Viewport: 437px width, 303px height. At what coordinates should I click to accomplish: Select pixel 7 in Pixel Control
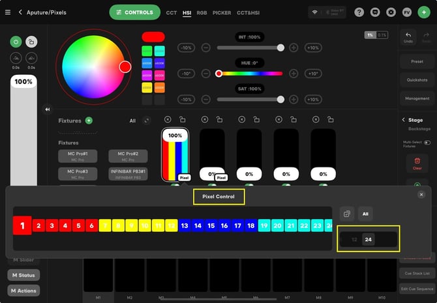[105, 225]
